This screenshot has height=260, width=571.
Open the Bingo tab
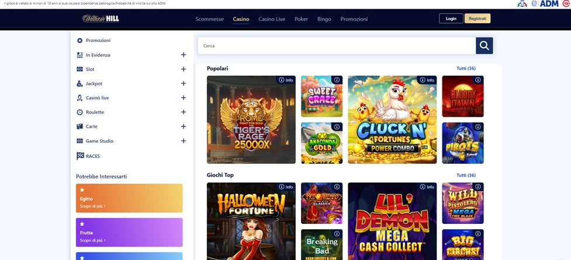point(324,19)
